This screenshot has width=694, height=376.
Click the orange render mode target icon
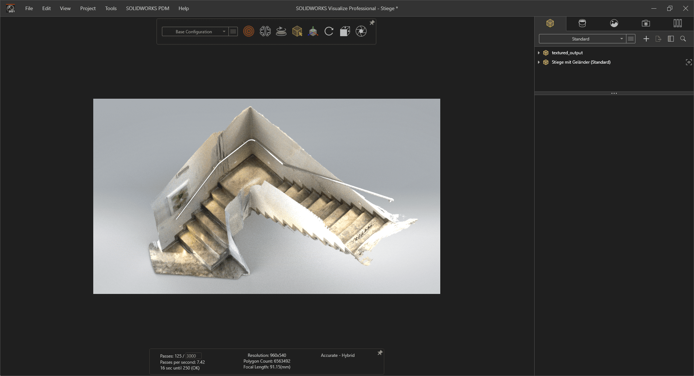coord(249,31)
